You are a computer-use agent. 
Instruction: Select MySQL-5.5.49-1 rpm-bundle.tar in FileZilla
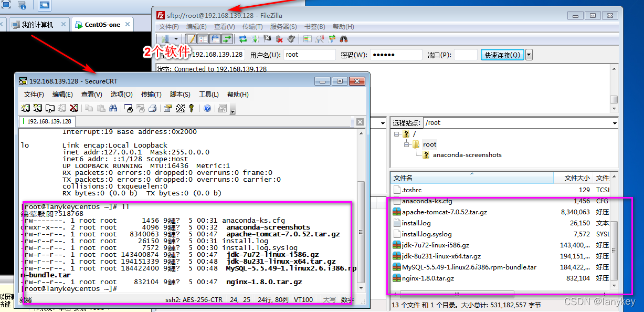click(469, 267)
